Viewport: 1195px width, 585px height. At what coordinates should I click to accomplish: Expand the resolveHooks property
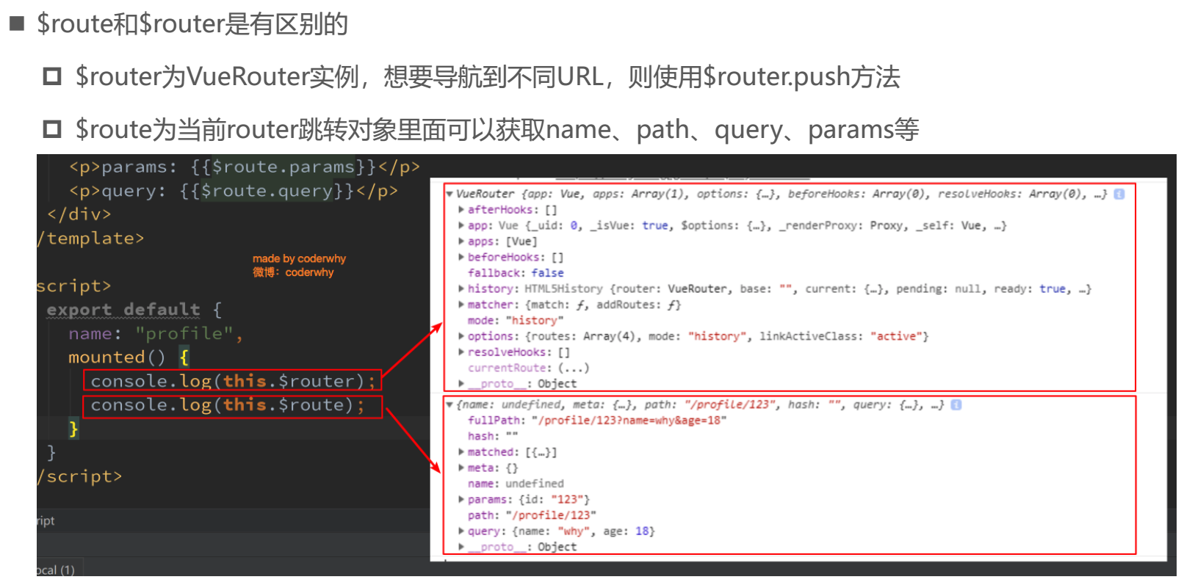461,352
